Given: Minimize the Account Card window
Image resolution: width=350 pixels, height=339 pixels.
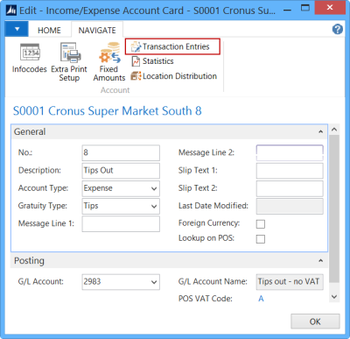Looking at the screenshot, I should [x=287, y=10].
